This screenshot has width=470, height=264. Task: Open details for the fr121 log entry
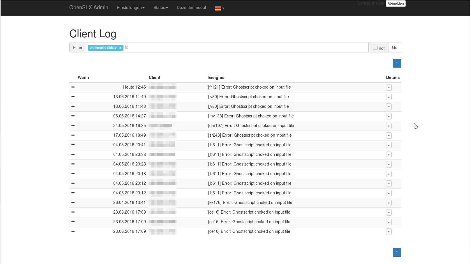pos(389,87)
